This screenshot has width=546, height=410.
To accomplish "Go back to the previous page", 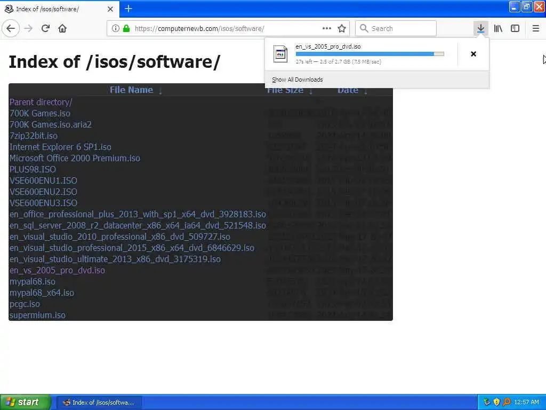I will (x=11, y=28).
